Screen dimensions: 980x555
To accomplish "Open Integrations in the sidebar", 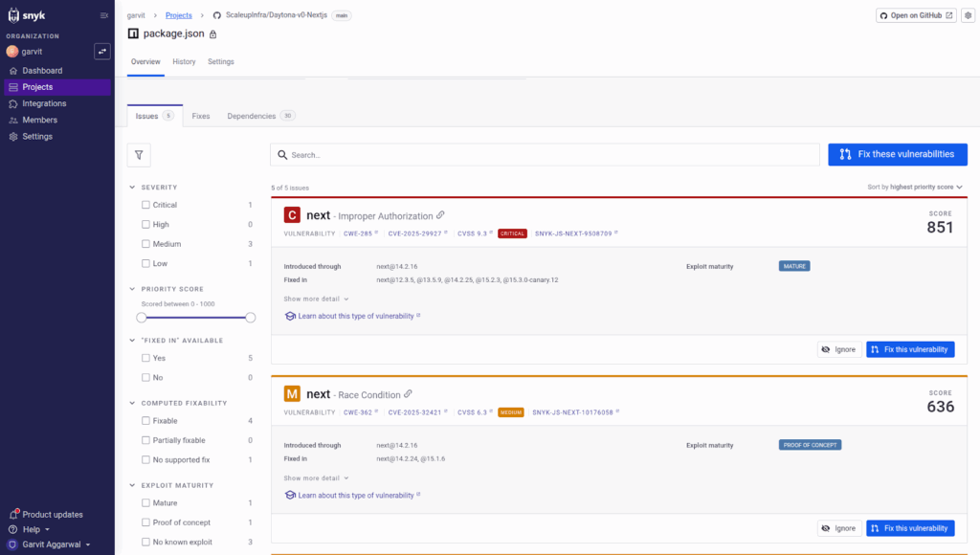I will [x=44, y=103].
